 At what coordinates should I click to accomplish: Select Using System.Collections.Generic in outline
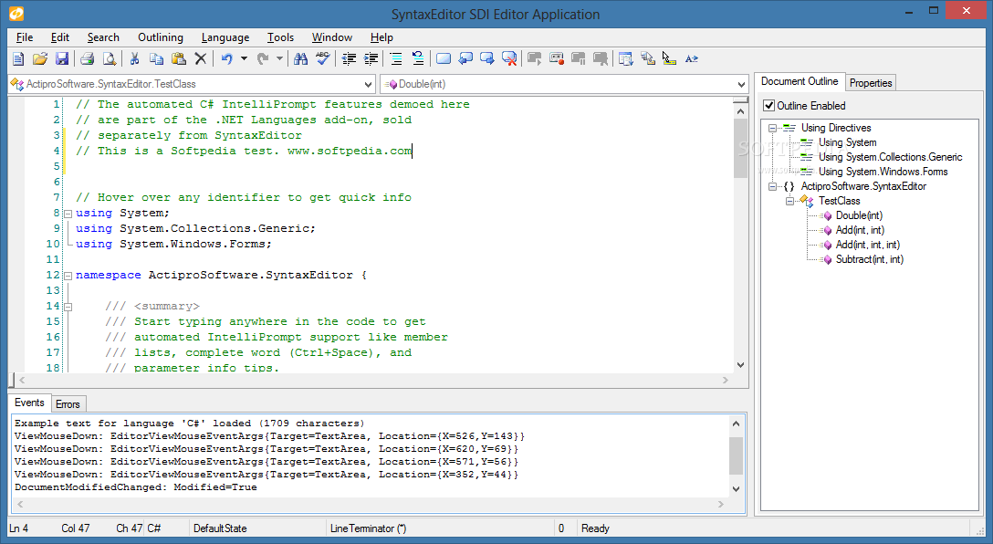click(x=891, y=157)
